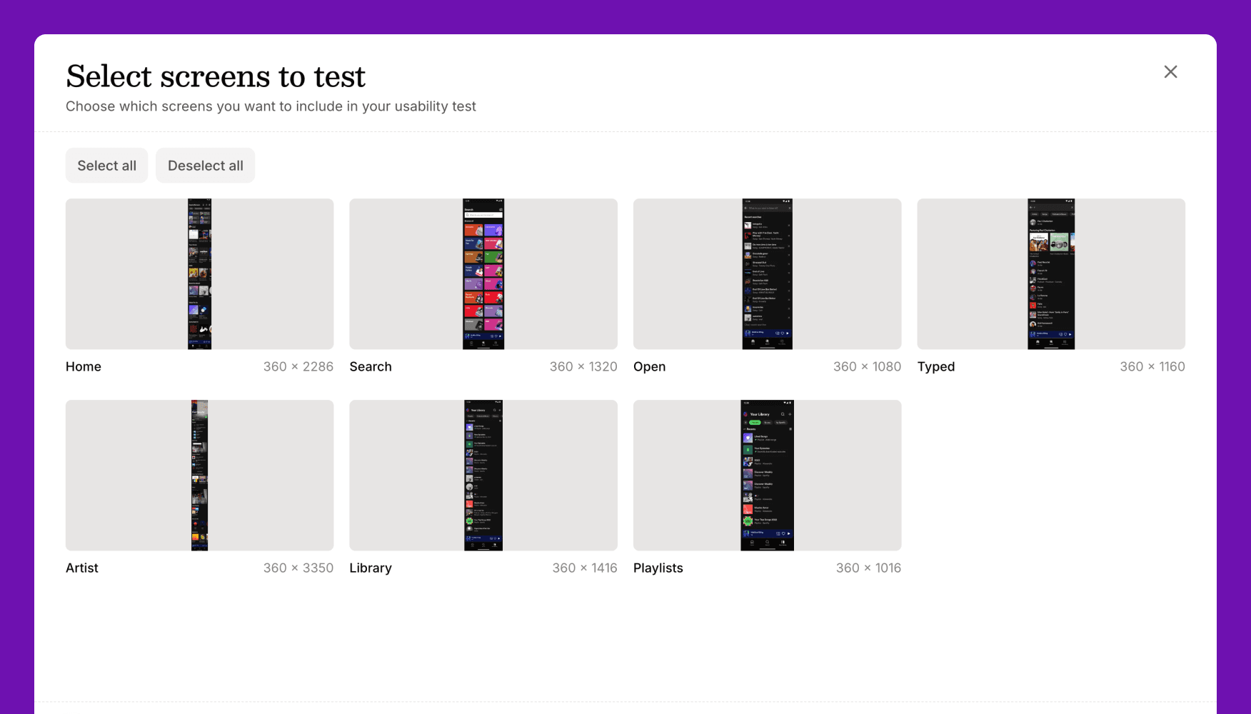
Task: Select the Home screen thumbnail
Action: pyautogui.click(x=199, y=274)
